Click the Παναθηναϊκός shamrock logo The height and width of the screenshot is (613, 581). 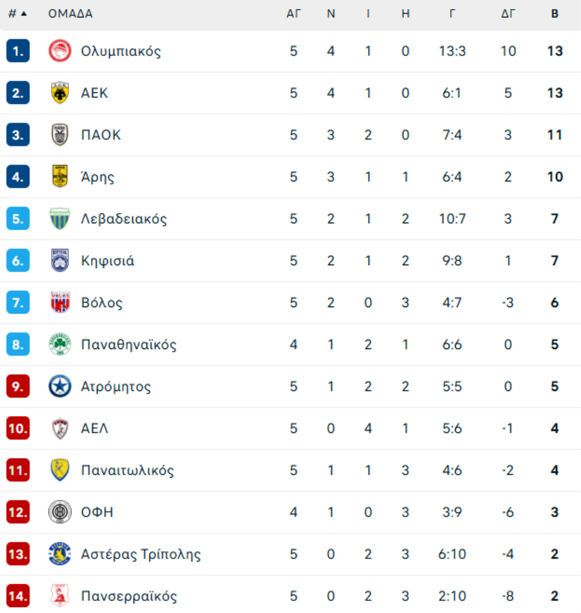60,345
